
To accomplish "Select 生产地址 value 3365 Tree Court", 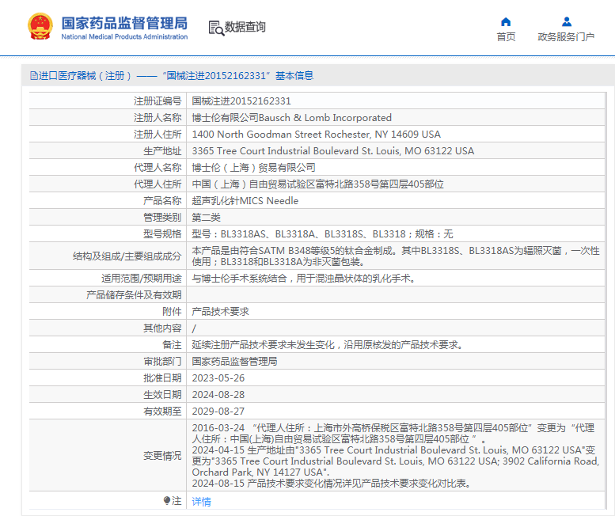I will 333,151.
